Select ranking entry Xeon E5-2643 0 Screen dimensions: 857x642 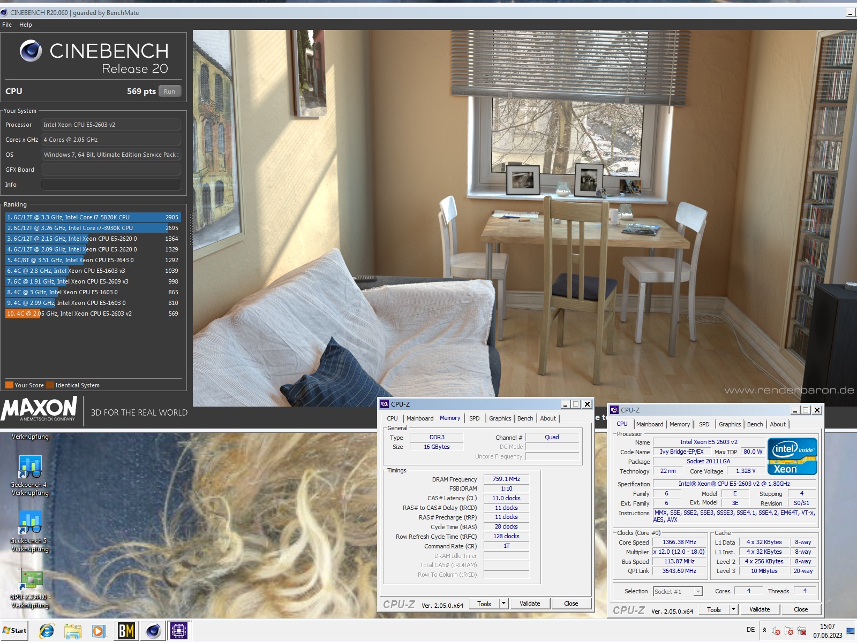(x=93, y=260)
